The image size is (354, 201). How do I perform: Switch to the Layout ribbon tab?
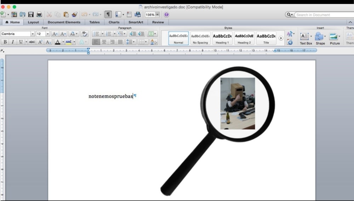[x=33, y=22]
